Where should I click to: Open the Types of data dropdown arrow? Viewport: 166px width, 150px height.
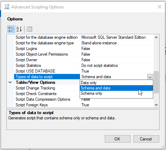tap(150, 77)
